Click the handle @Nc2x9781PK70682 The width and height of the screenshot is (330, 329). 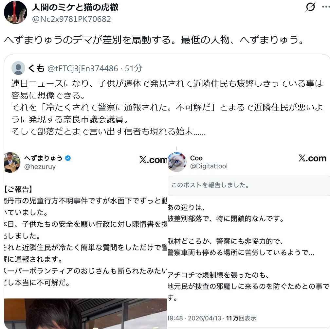click(x=71, y=19)
